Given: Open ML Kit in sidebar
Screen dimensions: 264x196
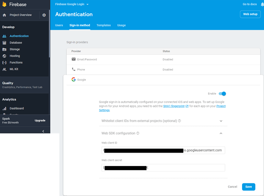Looking at the screenshot, I should pos(14,69).
